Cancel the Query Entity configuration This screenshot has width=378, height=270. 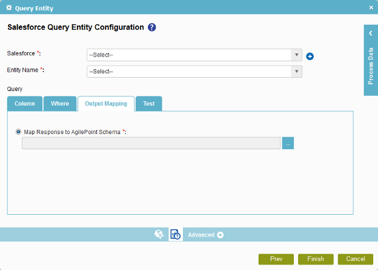(x=356, y=259)
